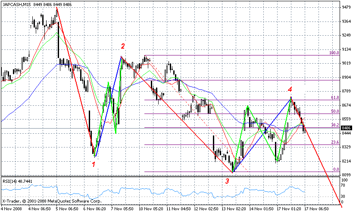Screen dimensions: 356x212
Task: Click the 11 Nov 04:50 time label
Action: coord(178,209)
